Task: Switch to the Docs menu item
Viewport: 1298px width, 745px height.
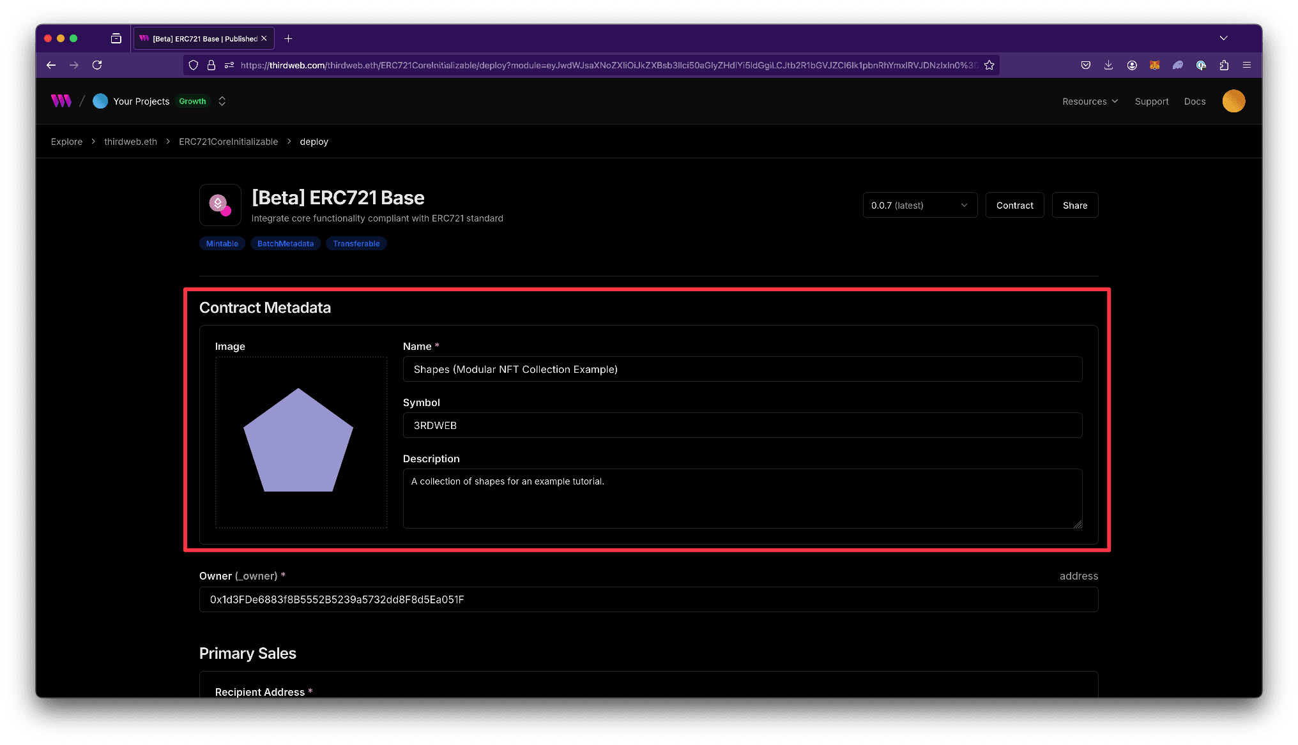Action: pyautogui.click(x=1194, y=101)
